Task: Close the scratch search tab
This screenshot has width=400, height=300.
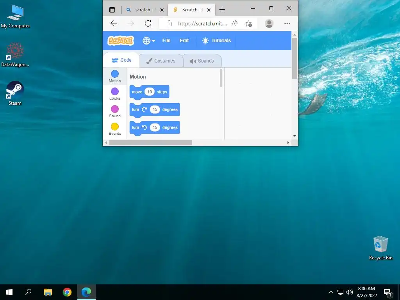Action: pos(162,10)
